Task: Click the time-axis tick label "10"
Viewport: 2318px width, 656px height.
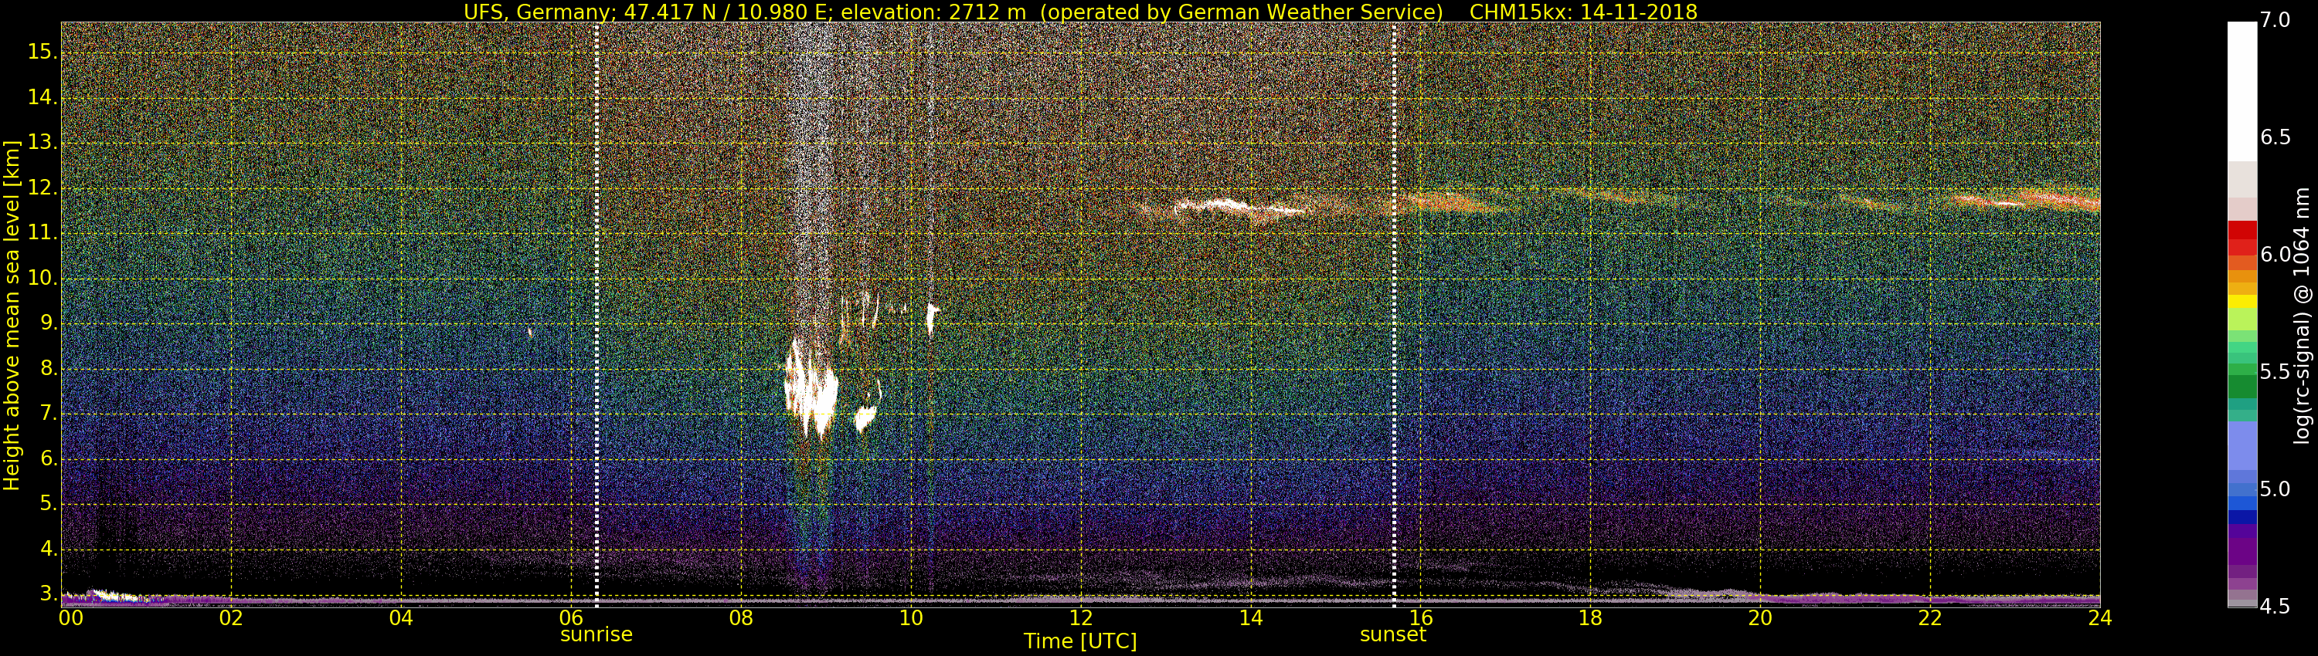Action: (911, 617)
